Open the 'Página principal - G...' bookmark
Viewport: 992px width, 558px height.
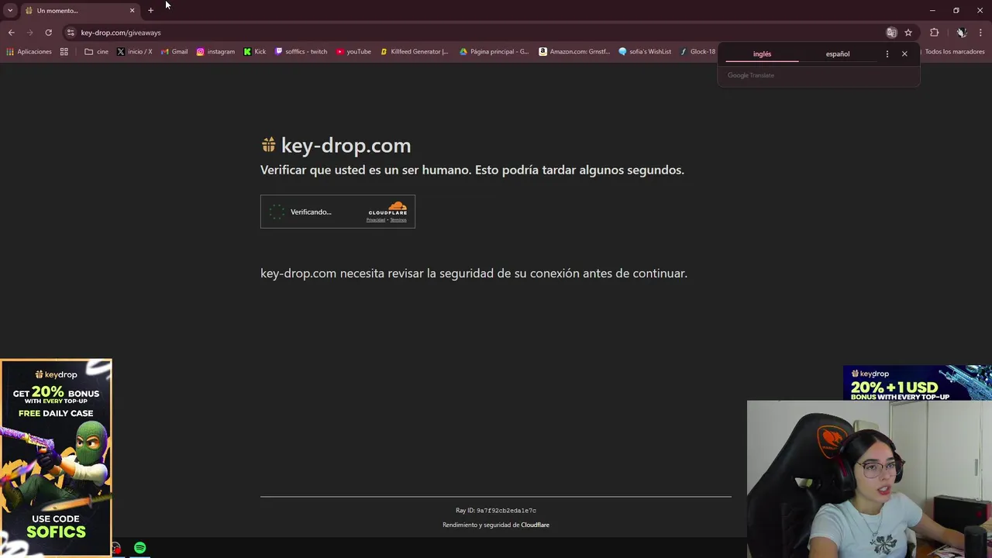click(494, 52)
